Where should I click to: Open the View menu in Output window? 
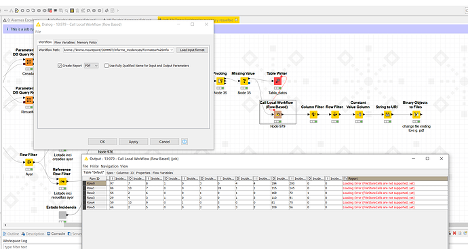point(124,166)
